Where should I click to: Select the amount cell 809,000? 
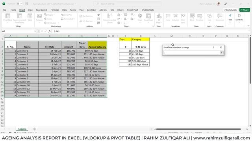click(69, 54)
